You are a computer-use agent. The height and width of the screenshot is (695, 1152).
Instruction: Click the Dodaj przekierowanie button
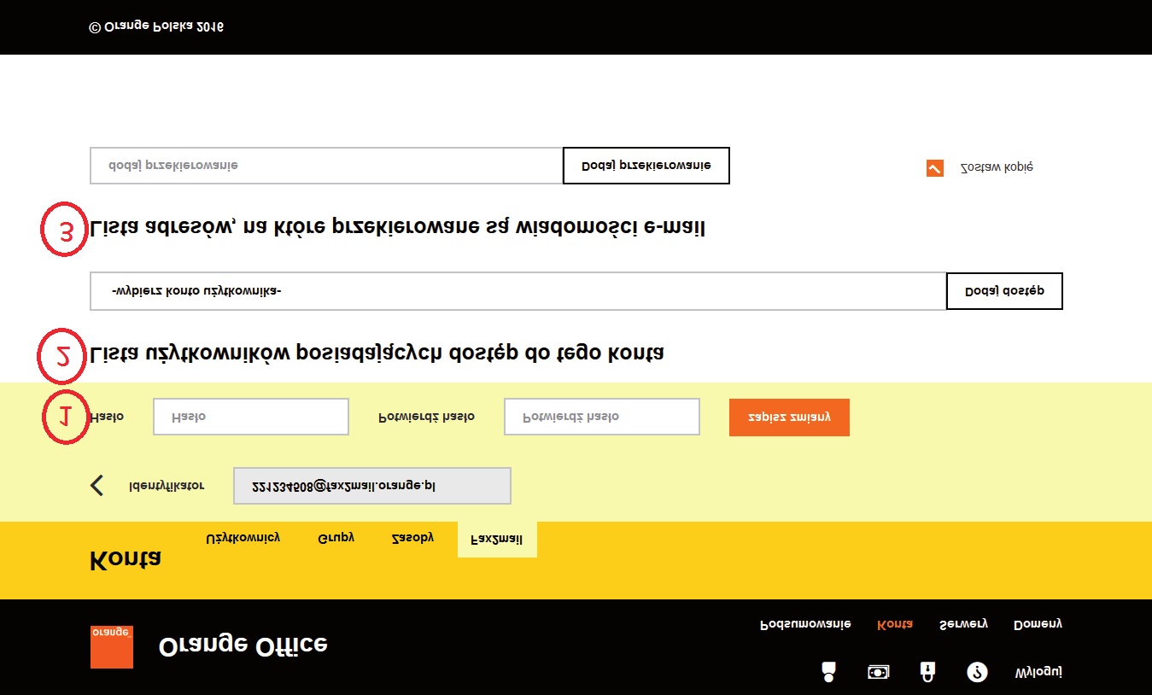(646, 166)
